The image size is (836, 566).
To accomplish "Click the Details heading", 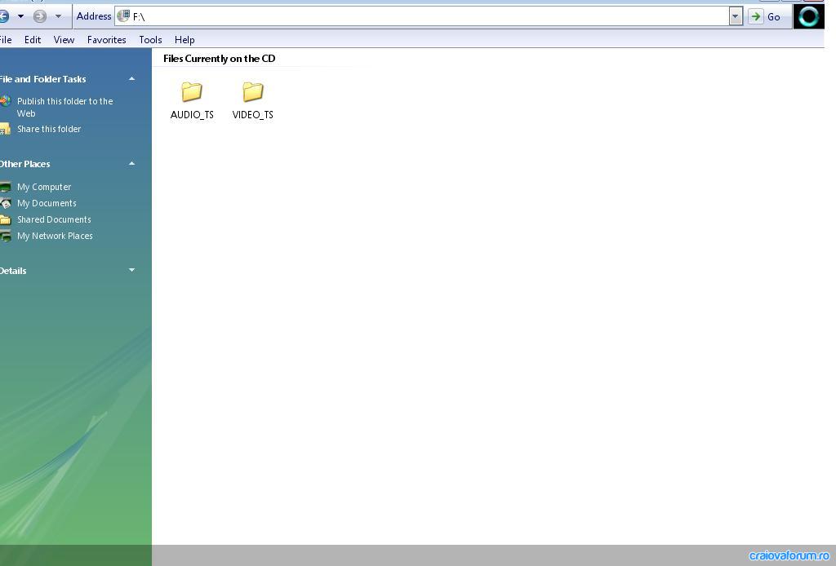I will [13, 271].
